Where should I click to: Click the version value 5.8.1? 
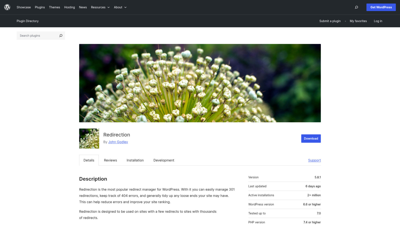click(318, 177)
